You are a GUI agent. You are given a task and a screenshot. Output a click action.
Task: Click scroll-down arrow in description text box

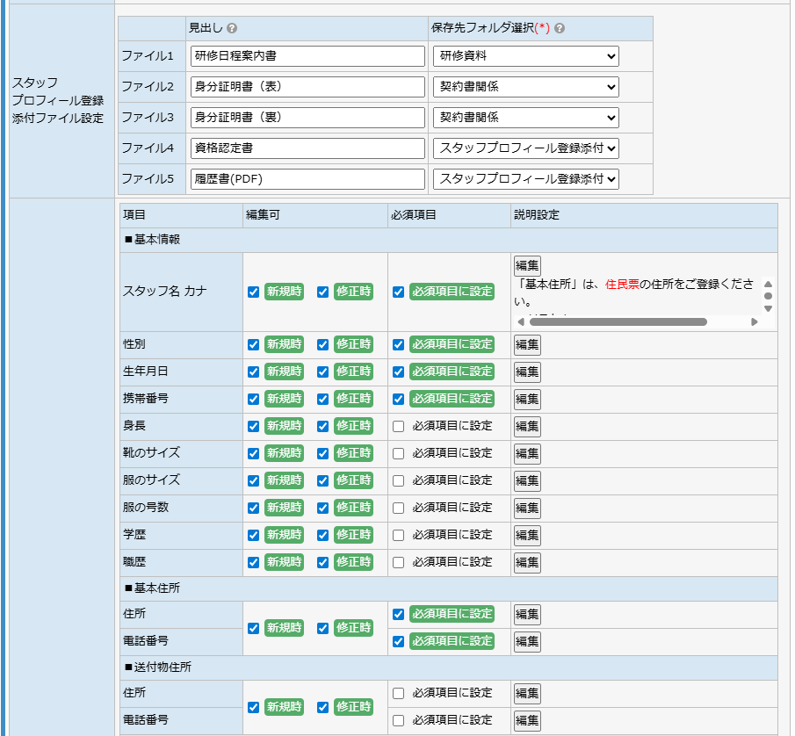coord(768,308)
